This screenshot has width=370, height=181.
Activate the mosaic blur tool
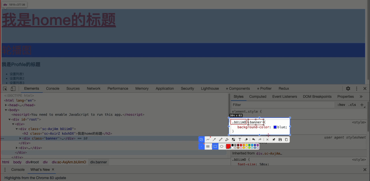click(x=233, y=140)
